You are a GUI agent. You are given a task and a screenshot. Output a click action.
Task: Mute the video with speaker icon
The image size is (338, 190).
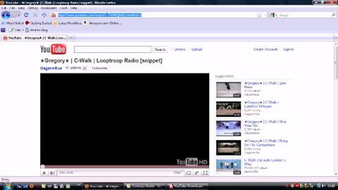[52, 173]
